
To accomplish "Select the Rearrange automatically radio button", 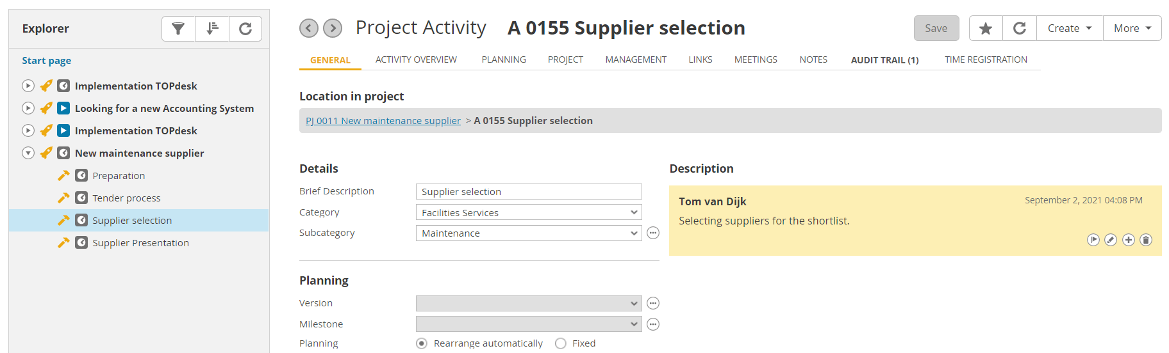I will tap(422, 343).
